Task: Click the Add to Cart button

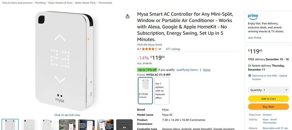Action: (x=268, y=99)
